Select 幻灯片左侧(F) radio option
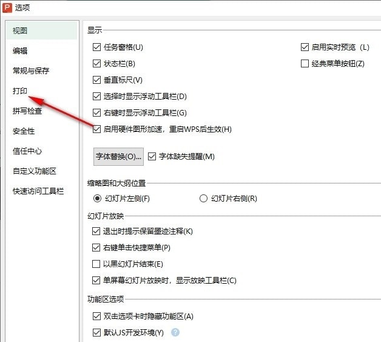This screenshot has height=342, width=381. pyautogui.click(x=97, y=199)
